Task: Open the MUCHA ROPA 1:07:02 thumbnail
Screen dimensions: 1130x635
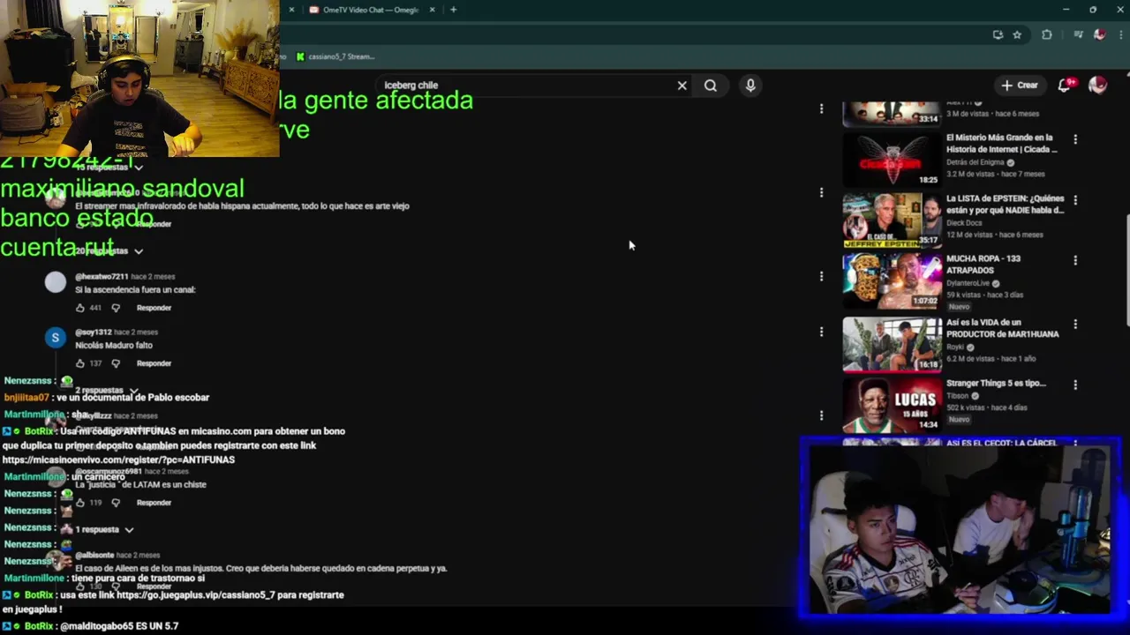Action: click(892, 280)
